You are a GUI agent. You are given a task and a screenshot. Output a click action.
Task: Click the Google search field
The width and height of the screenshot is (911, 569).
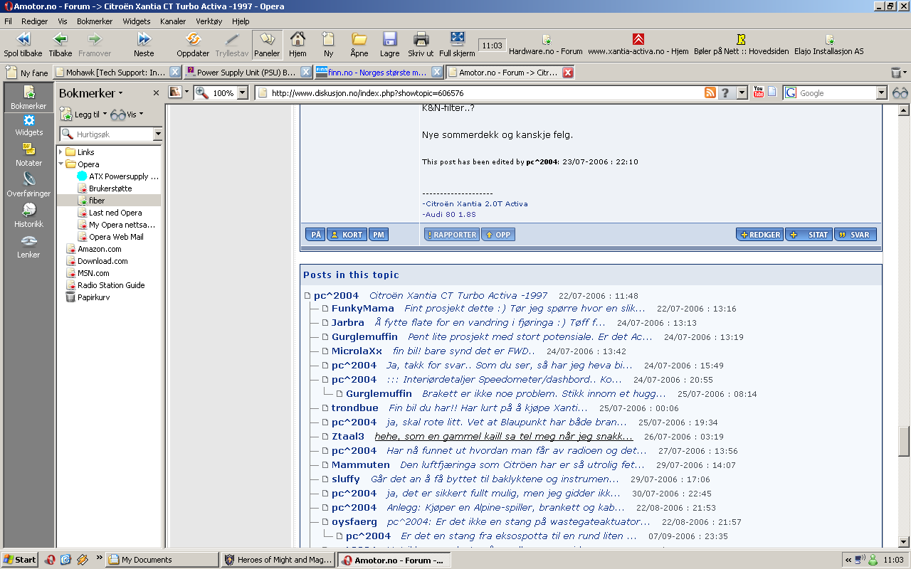point(836,93)
